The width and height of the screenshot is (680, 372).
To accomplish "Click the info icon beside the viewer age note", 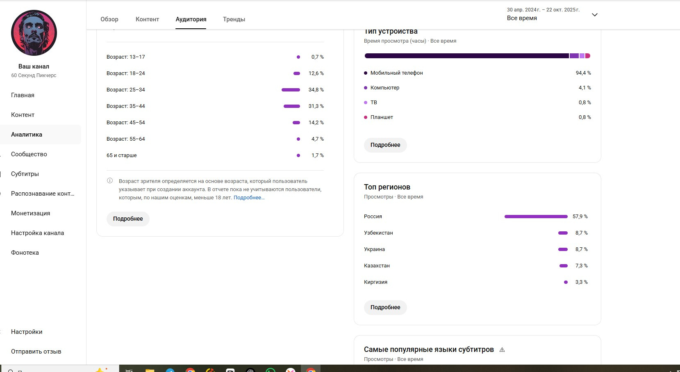I will click(x=110, y=180).
